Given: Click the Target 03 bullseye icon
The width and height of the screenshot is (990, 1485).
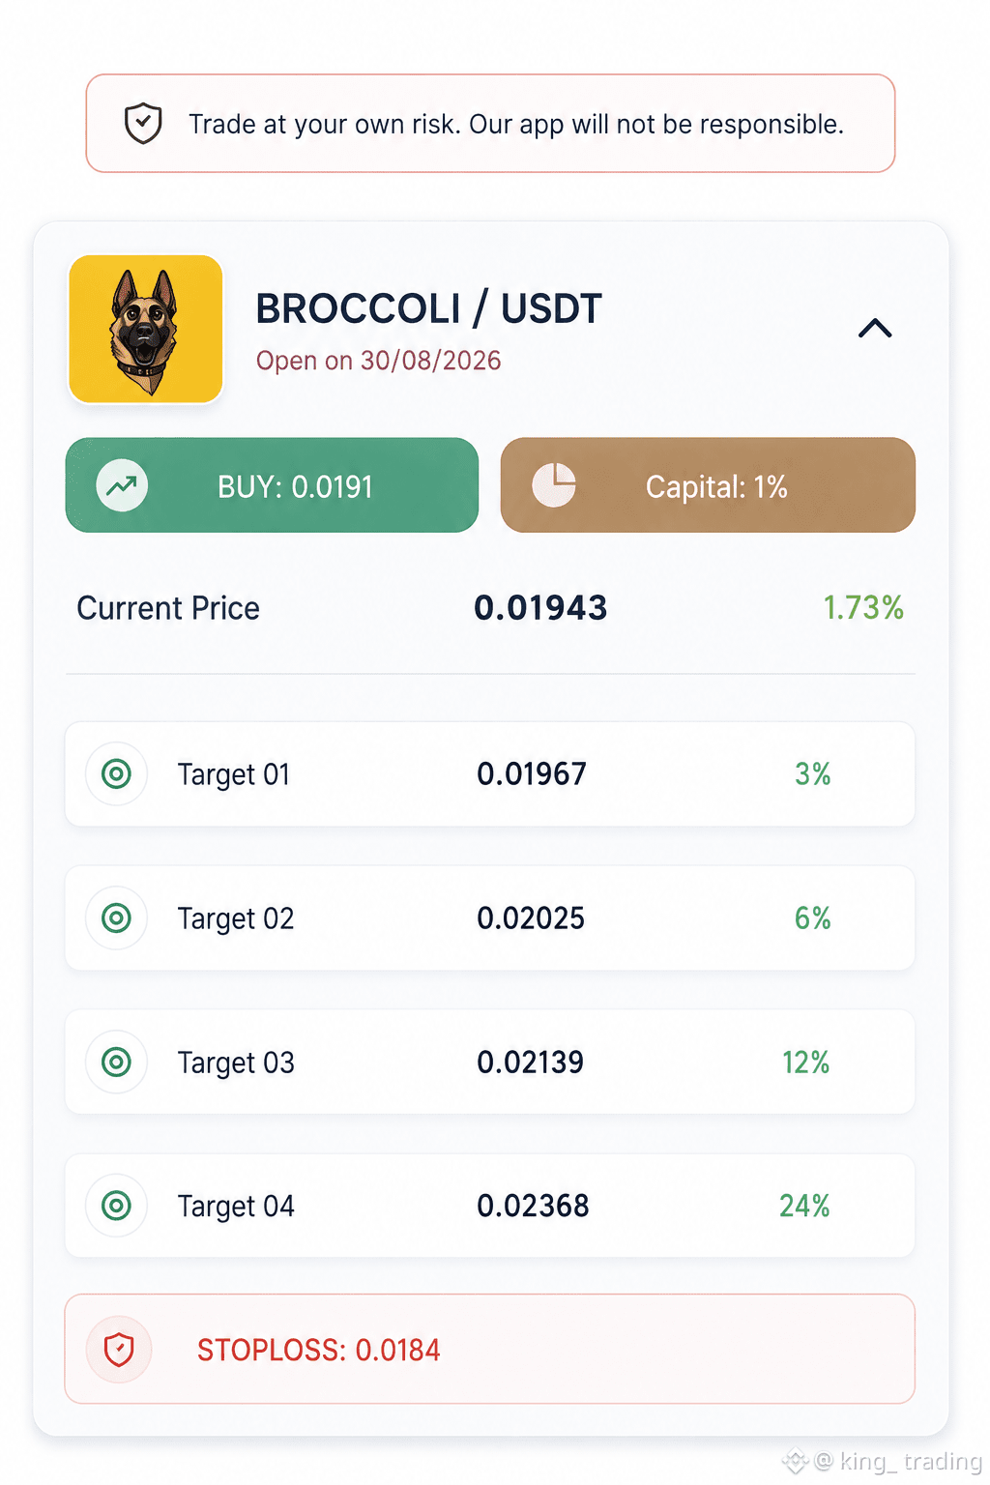Looking at the screenshot, I should [116, 1062].
